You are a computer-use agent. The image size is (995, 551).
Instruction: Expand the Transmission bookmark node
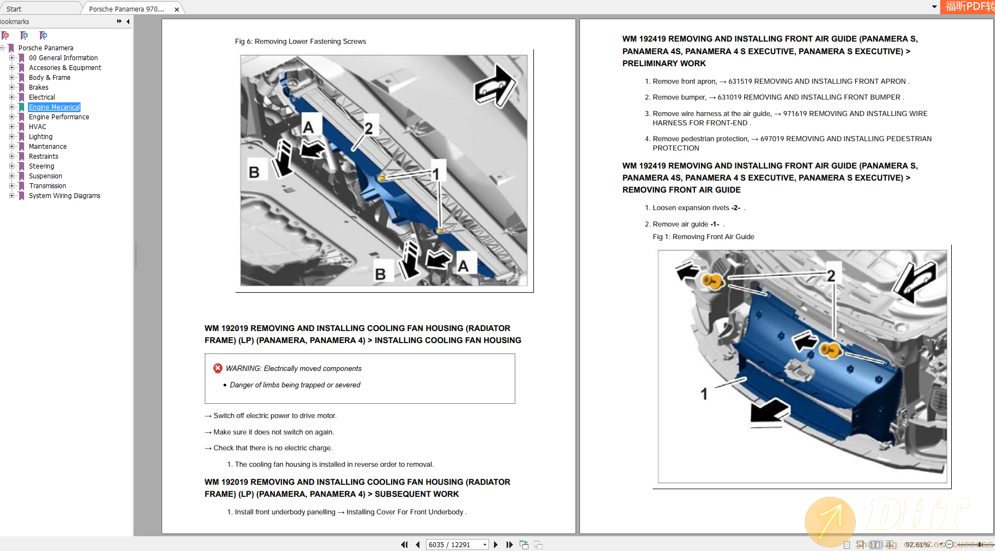[11, 186]
